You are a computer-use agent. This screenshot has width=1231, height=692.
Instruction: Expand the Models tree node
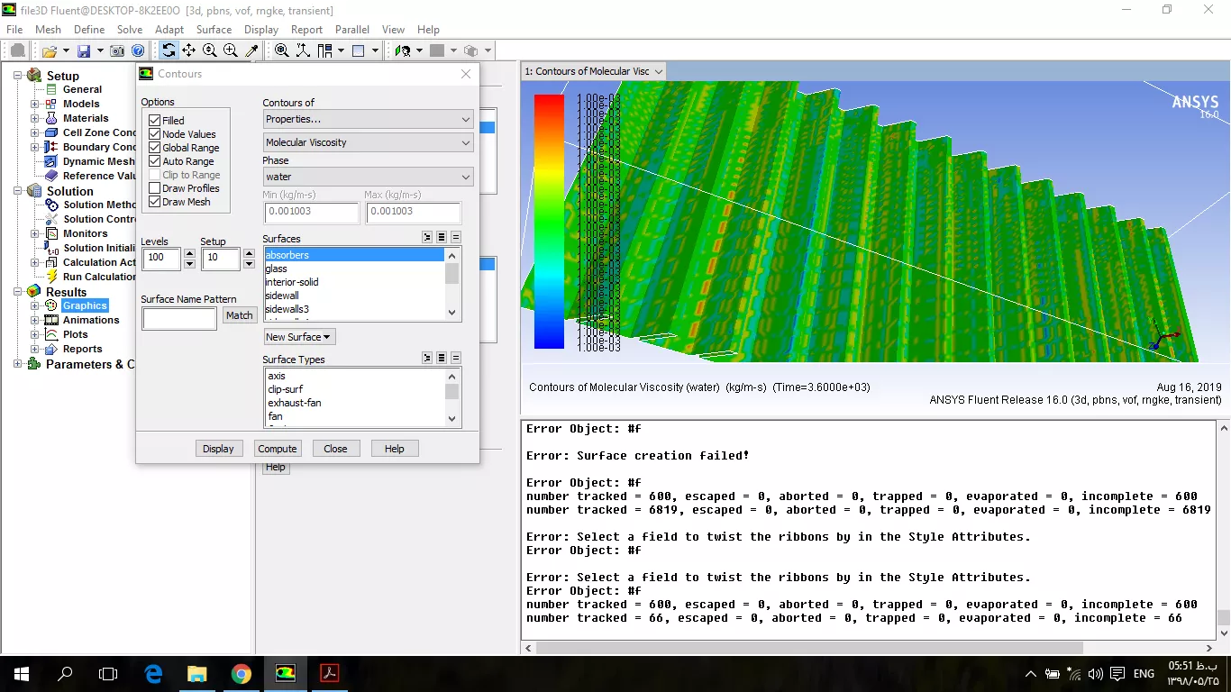[x=35, y=104]
